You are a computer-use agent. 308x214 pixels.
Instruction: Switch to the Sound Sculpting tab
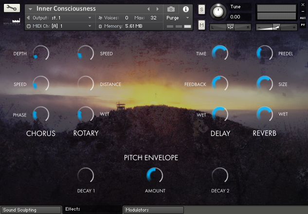31,210
